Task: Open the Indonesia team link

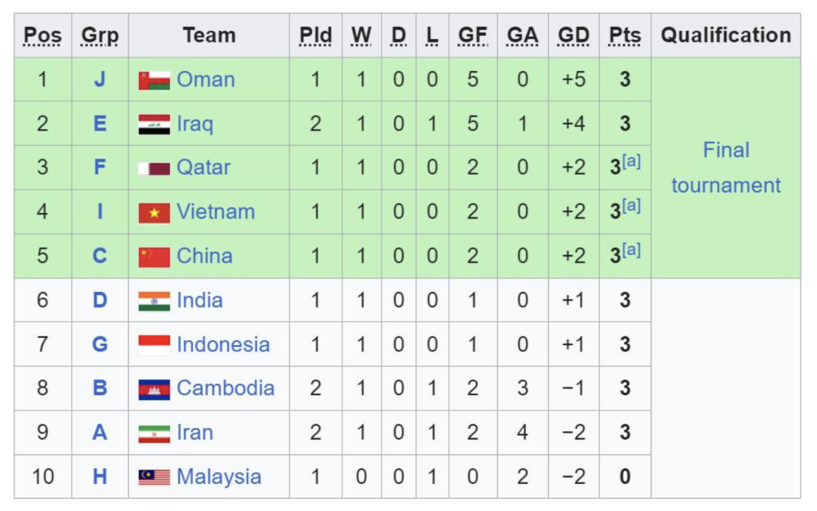Action: (223, 344)
